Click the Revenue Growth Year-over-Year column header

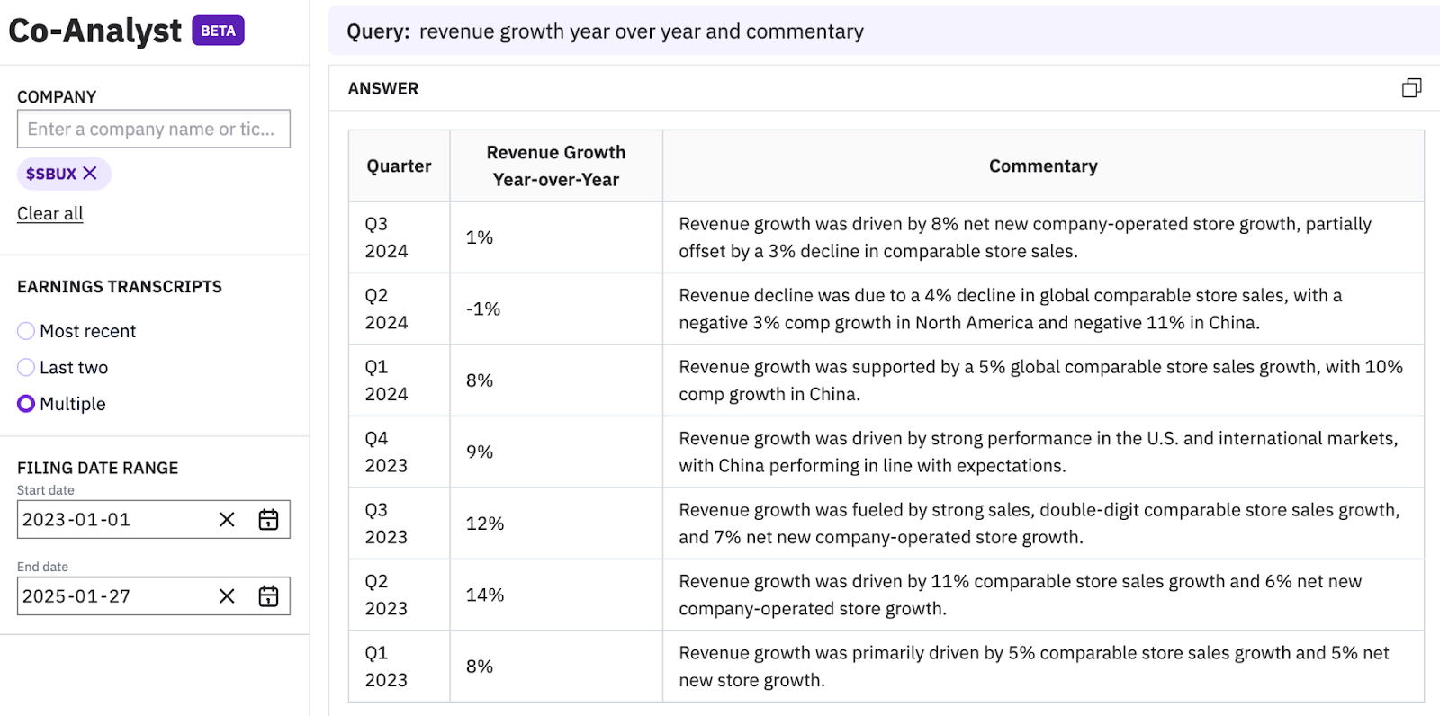click(556, 166)
